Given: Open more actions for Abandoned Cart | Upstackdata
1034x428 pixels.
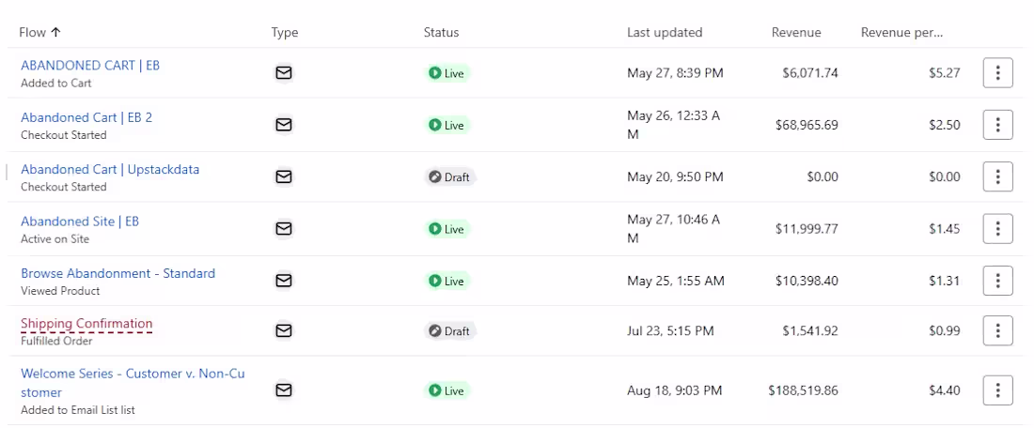Looking at the screenshot, I should pyautogui.click(x=997, y=176).
